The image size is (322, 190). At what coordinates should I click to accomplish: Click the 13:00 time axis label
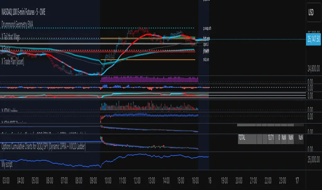[x=152, y=181]
